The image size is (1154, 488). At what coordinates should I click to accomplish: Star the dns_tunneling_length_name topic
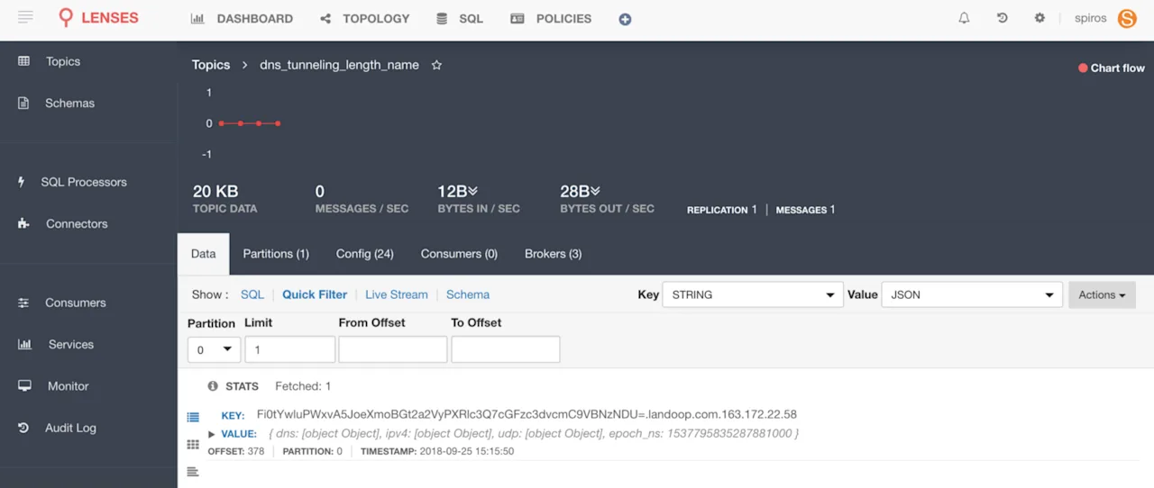pos(436,65)
